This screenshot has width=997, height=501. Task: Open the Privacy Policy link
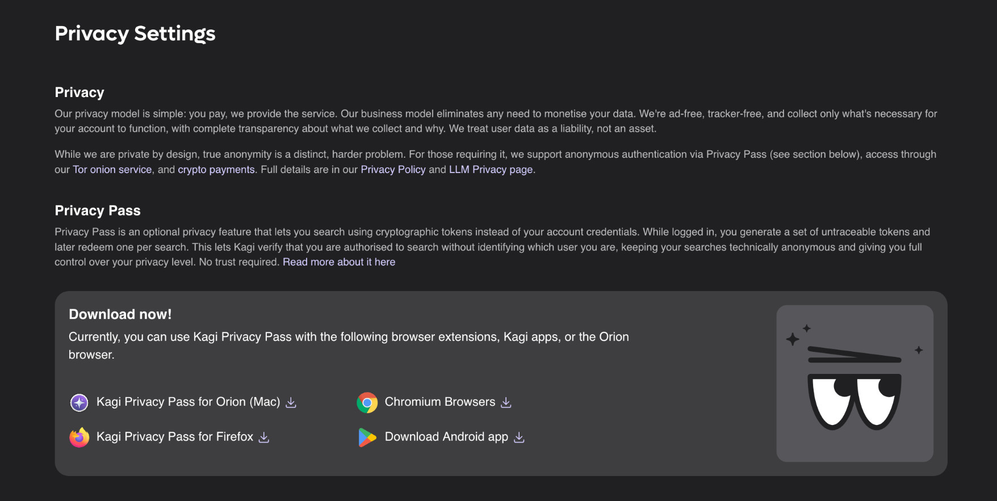click(x=393, y=170)
